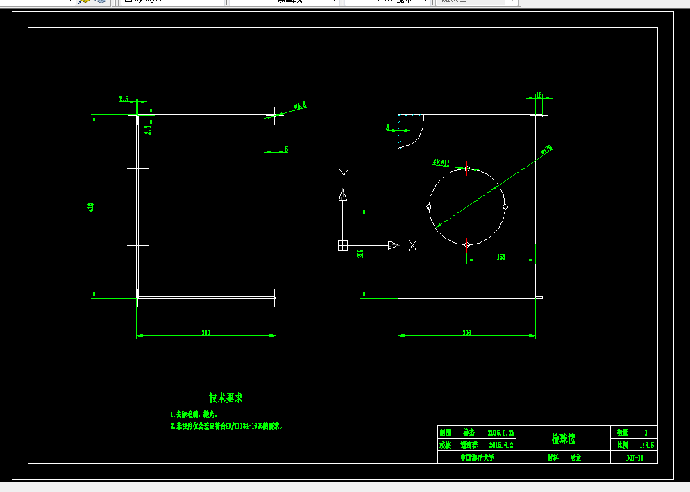Select the 206 vertical dimension text
690x492 pixels.
(x=360, y=253)
